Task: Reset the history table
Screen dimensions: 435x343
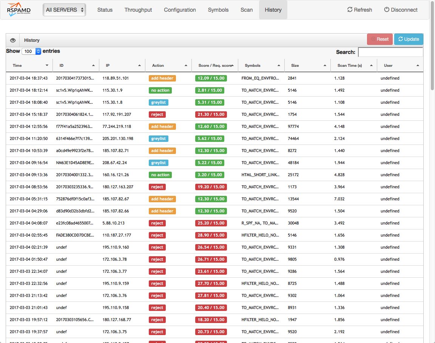Action: [x=380, y=39]
